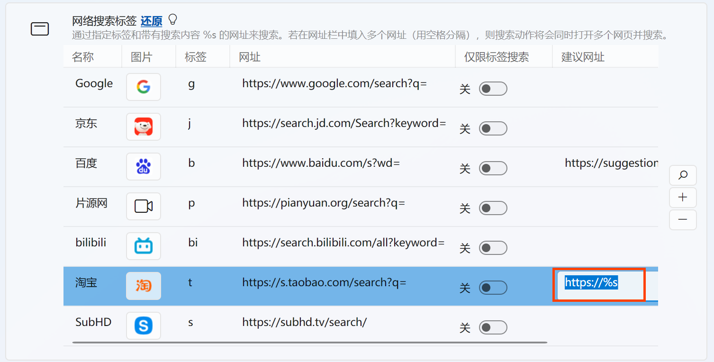The width and height of the screenshot is (714, 362).
Task: Switch on tag-only search for SubHD
Action: point(493,327)
